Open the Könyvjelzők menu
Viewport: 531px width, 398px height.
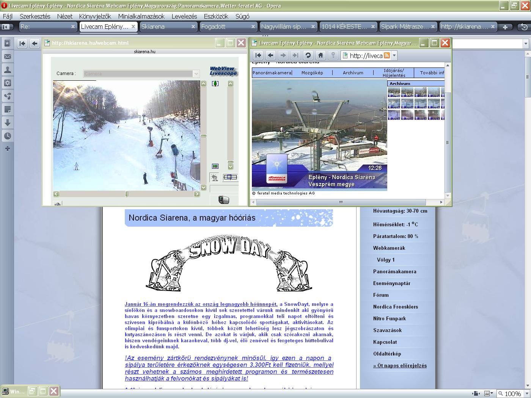tap(95, 16)
